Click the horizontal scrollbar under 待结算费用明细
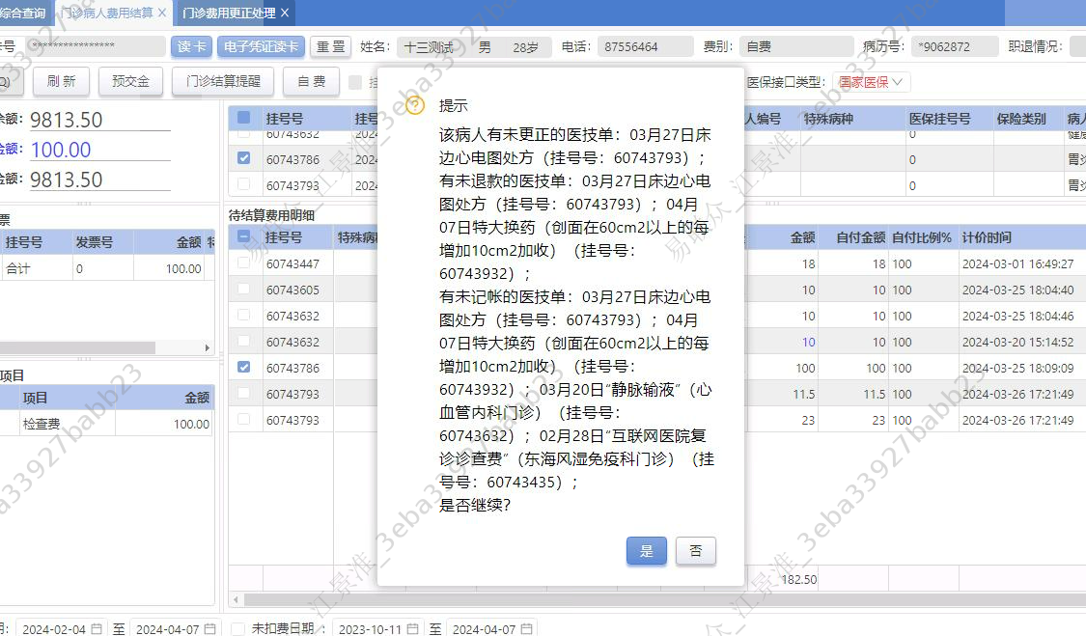This screenshot has height=636, width=1086. [665, 600]
